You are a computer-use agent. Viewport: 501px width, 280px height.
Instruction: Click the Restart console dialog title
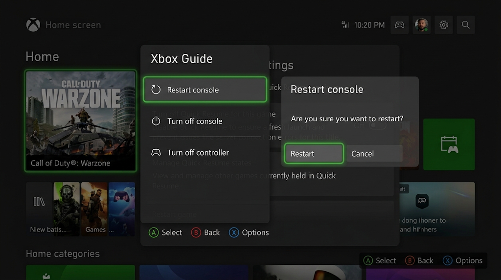tap(327, 89)
